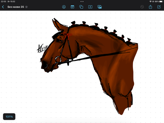Select the drawing pen tool in toolbar
This screenshot has width=164, height=123.
pos(64,7)
